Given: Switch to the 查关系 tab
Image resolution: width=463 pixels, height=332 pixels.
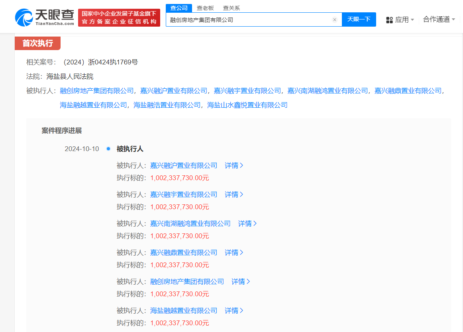Looking at the screenshot, I should [231, 8].
